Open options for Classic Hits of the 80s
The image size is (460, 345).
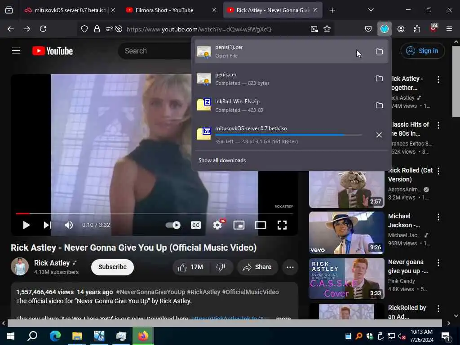click(438, 125)
